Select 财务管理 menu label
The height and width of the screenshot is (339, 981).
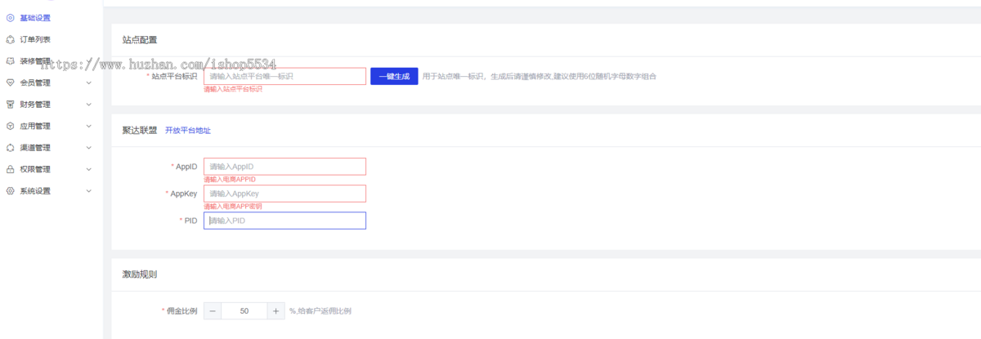click(35, 105)
